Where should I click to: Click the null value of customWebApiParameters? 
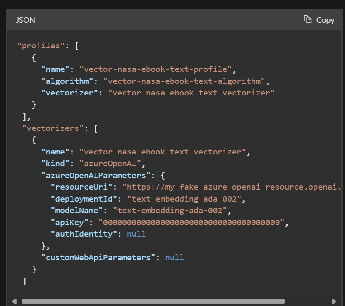(x=175, y=257)
